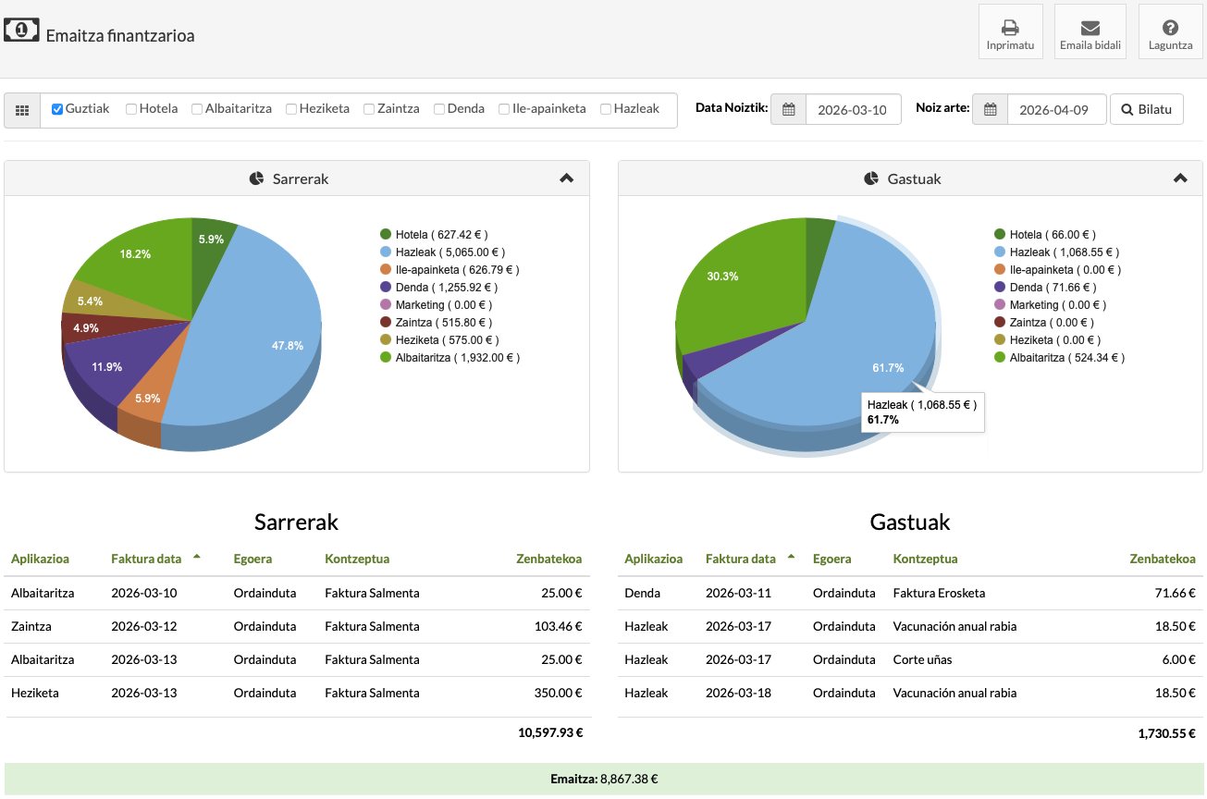Click the Albaitaritza green legend swatch in Sarrerak
1207x799 pixels.
click(x=386, y=358)
